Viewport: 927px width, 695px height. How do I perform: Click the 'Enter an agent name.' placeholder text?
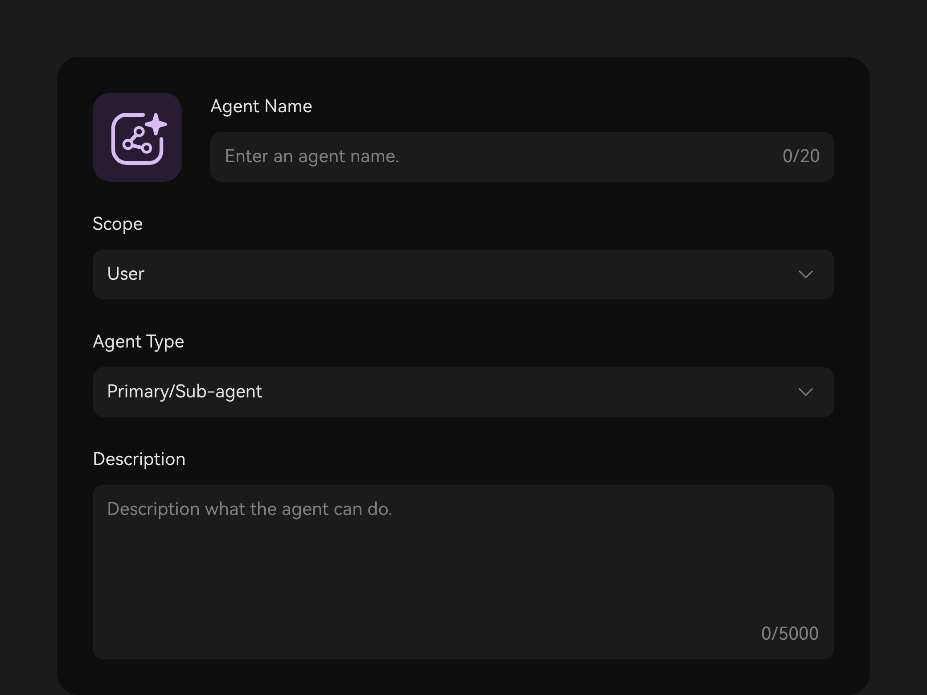coord(312,156)
